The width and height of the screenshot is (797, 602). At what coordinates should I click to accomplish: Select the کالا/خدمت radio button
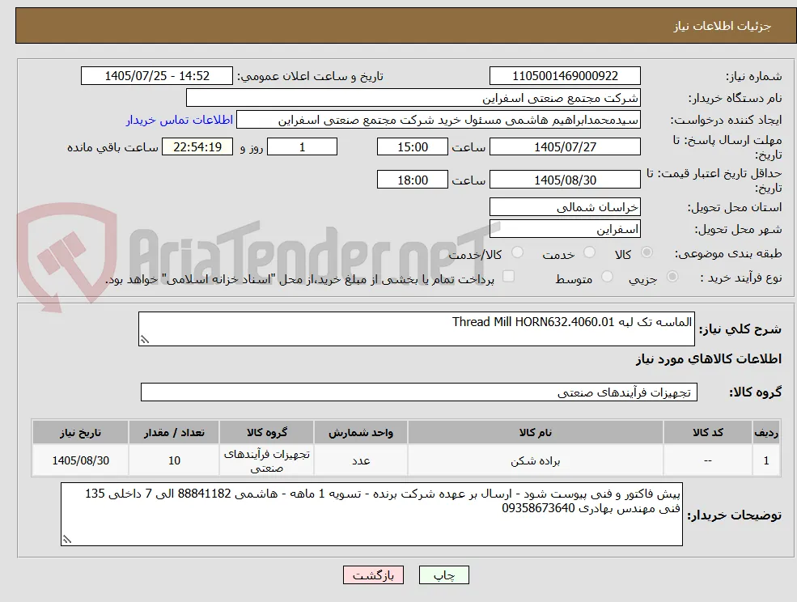click(x=517, y=252)
